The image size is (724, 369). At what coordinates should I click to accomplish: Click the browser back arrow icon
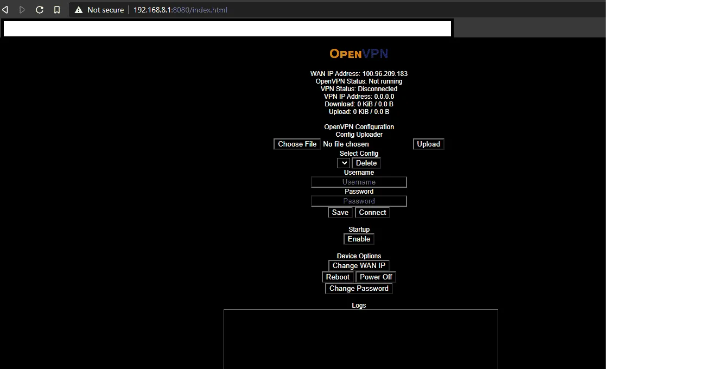coord(5,10)
